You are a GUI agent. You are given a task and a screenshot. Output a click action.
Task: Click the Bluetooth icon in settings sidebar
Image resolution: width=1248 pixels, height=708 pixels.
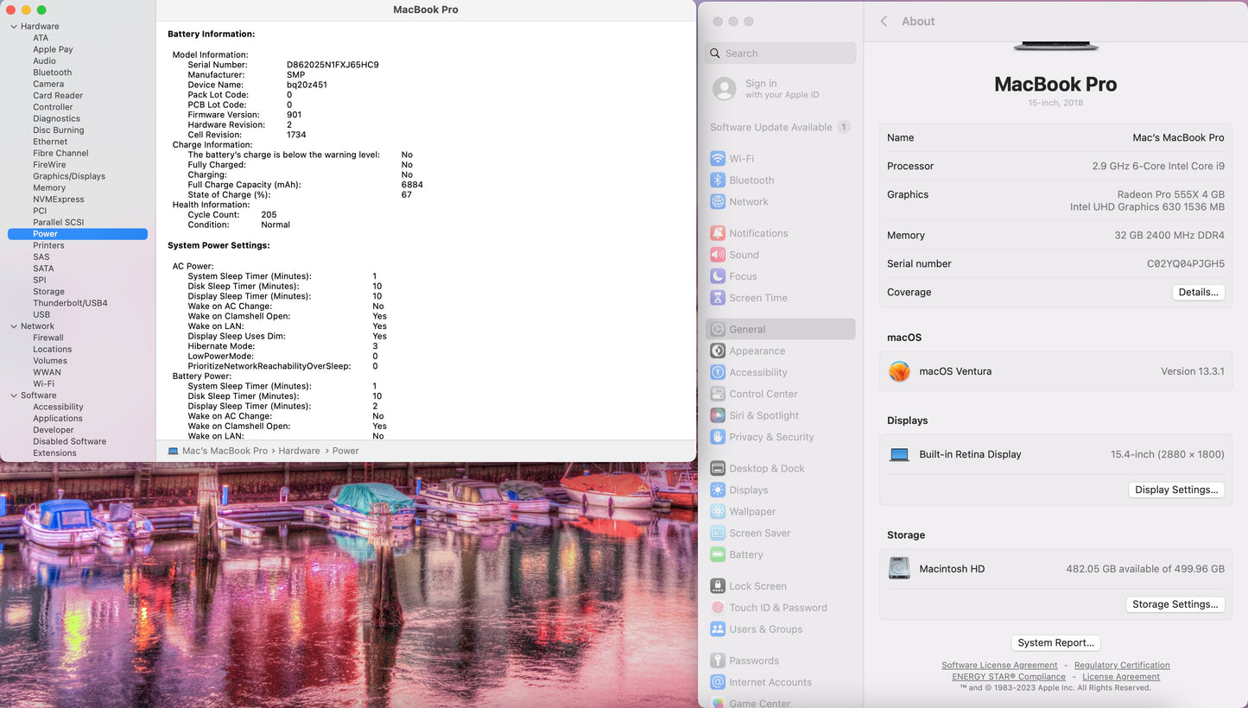coord(718,180)
